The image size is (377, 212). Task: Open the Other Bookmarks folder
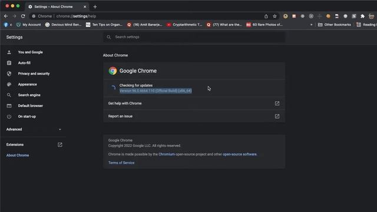335,25
